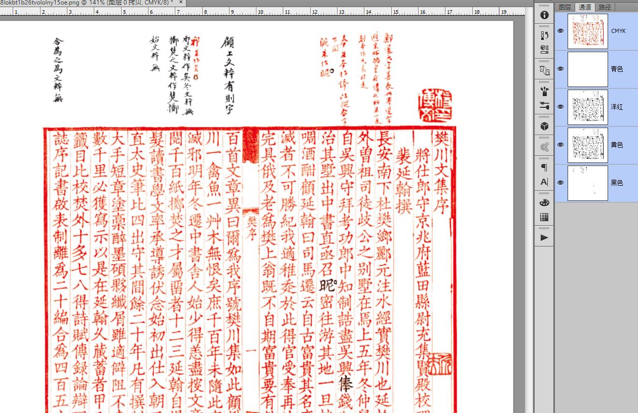
Task: Open the Paragraph panel icon
Action: click(x=545, y=168)
